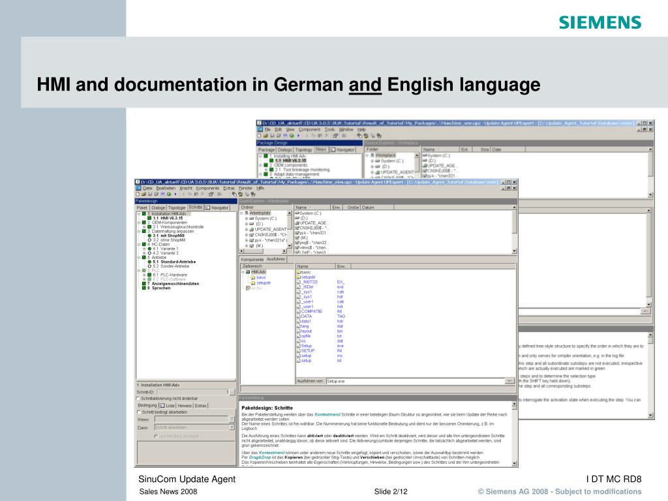
Task: Collapse the 2 OEM-Komponenten tree node
Action: coord(139,222)
